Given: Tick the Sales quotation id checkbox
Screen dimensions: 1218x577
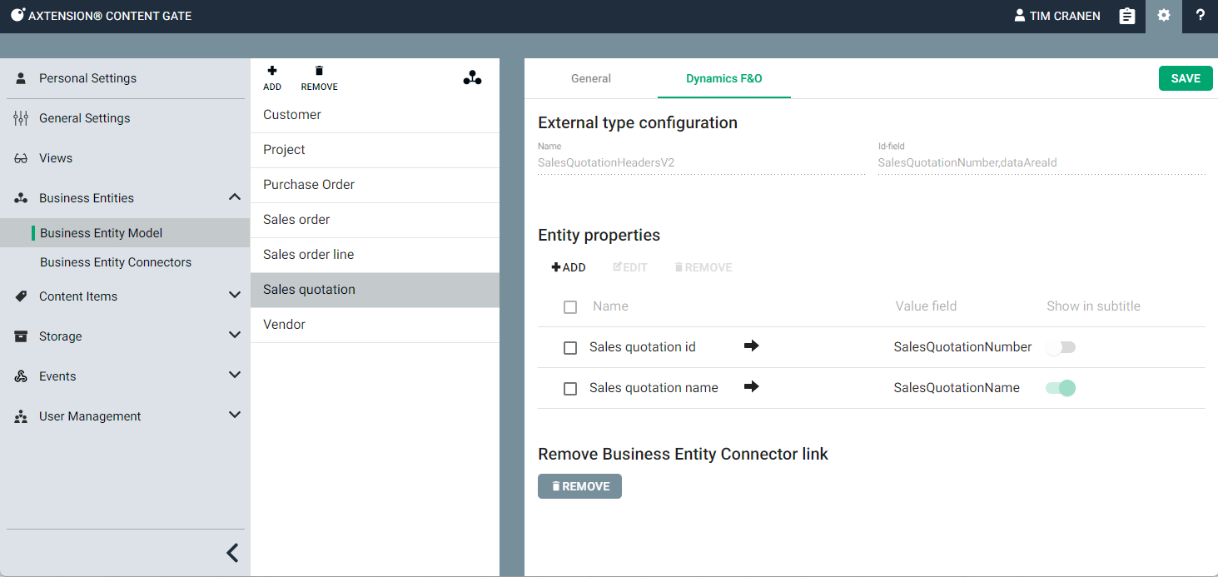Looking at the screenshot, I should click(x=570, y=348).
